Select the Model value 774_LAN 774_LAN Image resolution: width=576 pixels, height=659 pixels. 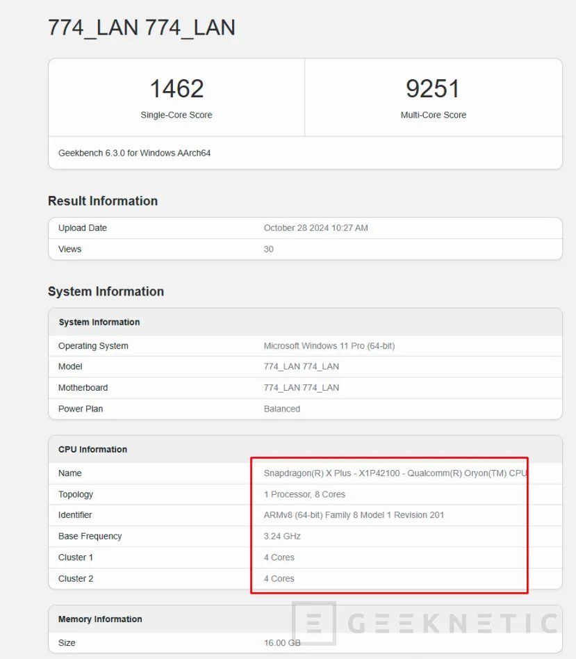[x=302, y=366]
